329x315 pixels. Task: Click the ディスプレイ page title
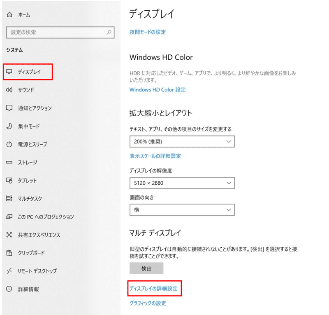151,14
